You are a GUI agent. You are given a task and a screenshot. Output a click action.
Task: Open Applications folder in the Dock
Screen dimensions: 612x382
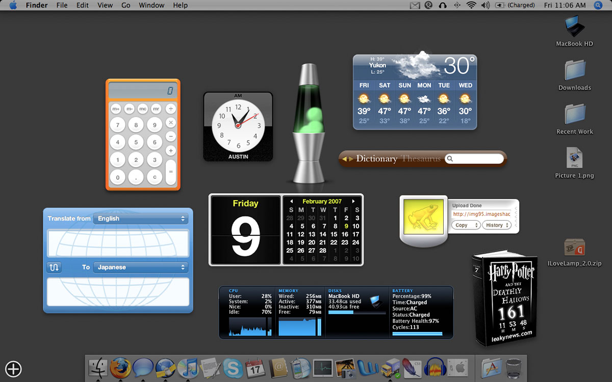(492, 368)
